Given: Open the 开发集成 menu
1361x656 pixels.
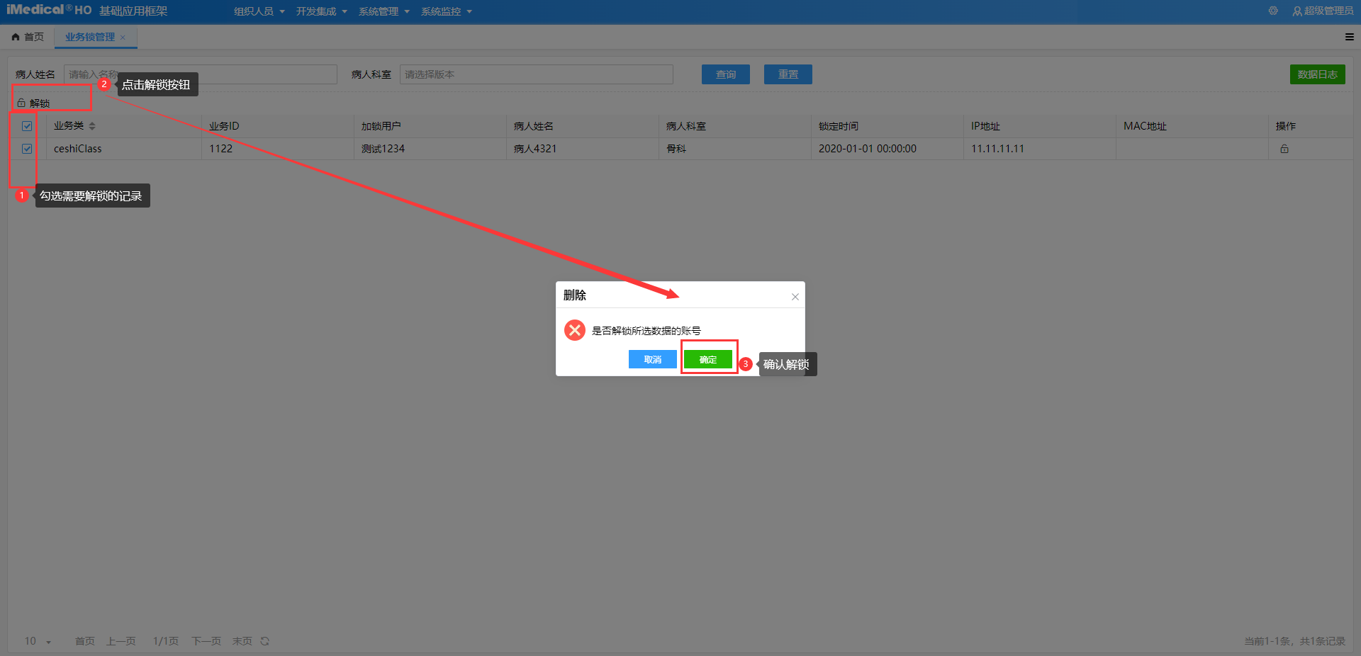Looking at the screenshot, I should 321,11.
